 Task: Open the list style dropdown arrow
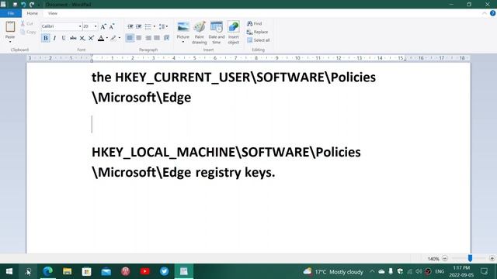[x=155, y=26]
